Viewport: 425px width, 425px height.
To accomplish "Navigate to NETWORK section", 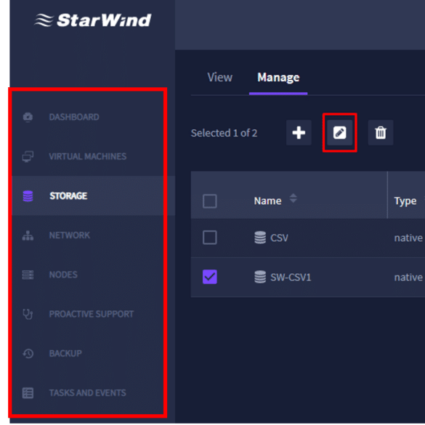I will pyautogui.click(x=70, y=235).
